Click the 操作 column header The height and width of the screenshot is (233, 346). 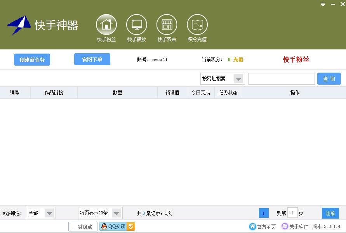(x=295, y=92)
